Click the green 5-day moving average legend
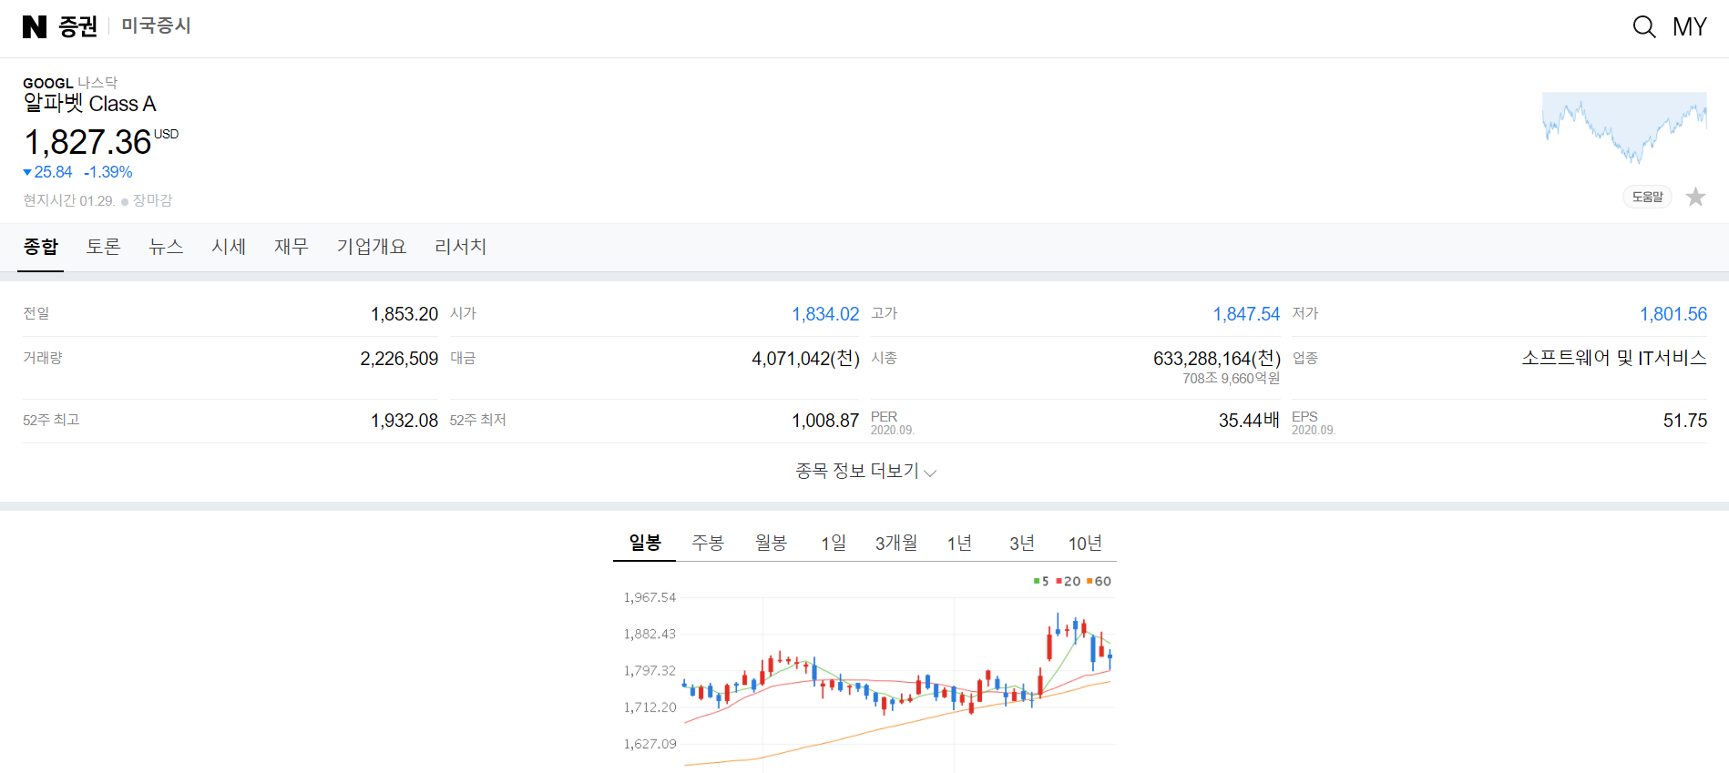This screenshot has height=773, width=1729. (1041, 581)
